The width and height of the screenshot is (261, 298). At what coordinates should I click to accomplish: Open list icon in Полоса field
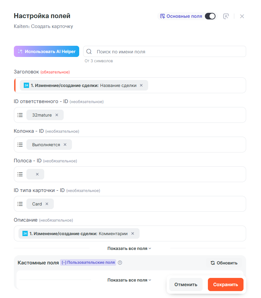(x=20, y=174)
